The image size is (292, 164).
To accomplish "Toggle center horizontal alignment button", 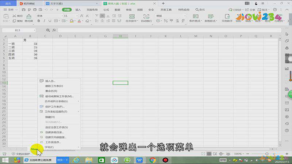I will (102, 21).
